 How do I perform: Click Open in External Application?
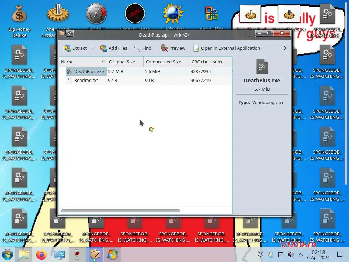[x=227, y=48]
